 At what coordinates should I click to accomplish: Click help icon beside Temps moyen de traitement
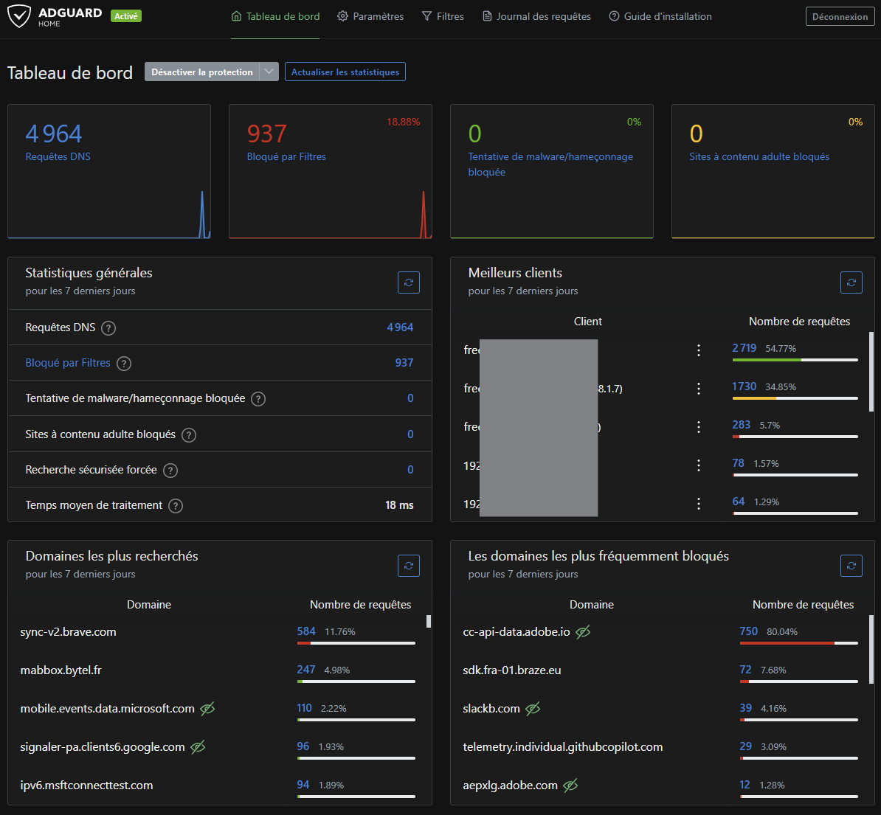click(x=176, y=506)
